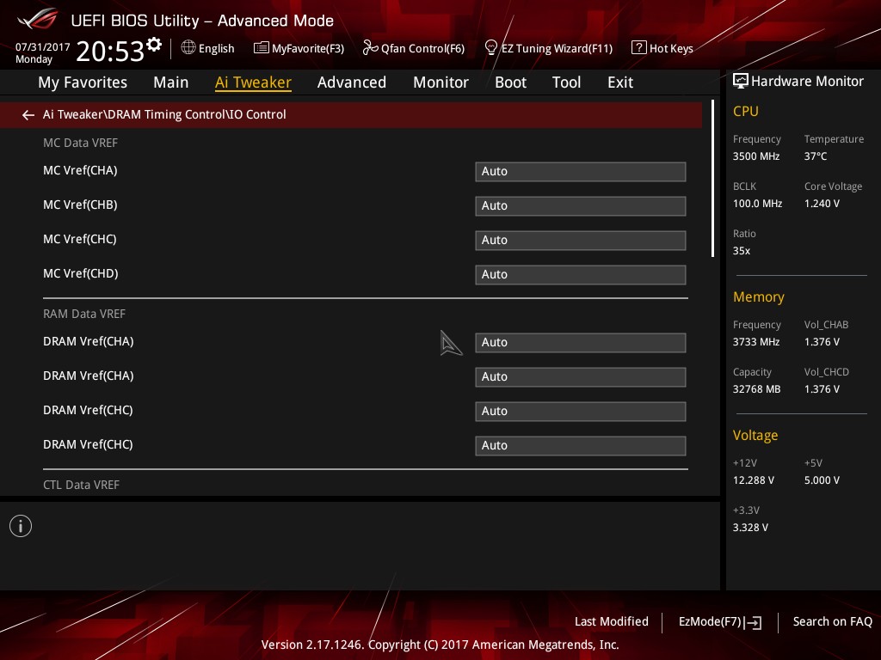Click the Ratio value 35x

click(x=742, y=251)
